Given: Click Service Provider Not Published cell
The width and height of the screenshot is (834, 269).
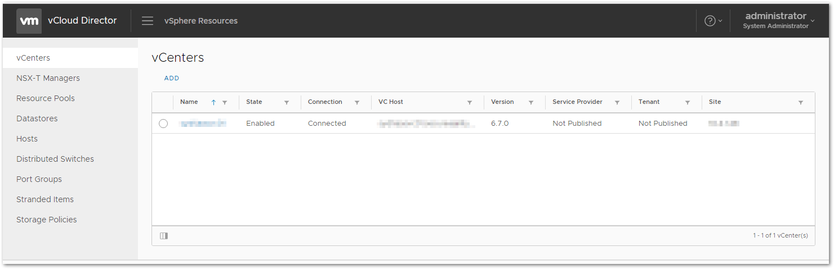Looking at the screenshot, I should click(x=577, y=124).
